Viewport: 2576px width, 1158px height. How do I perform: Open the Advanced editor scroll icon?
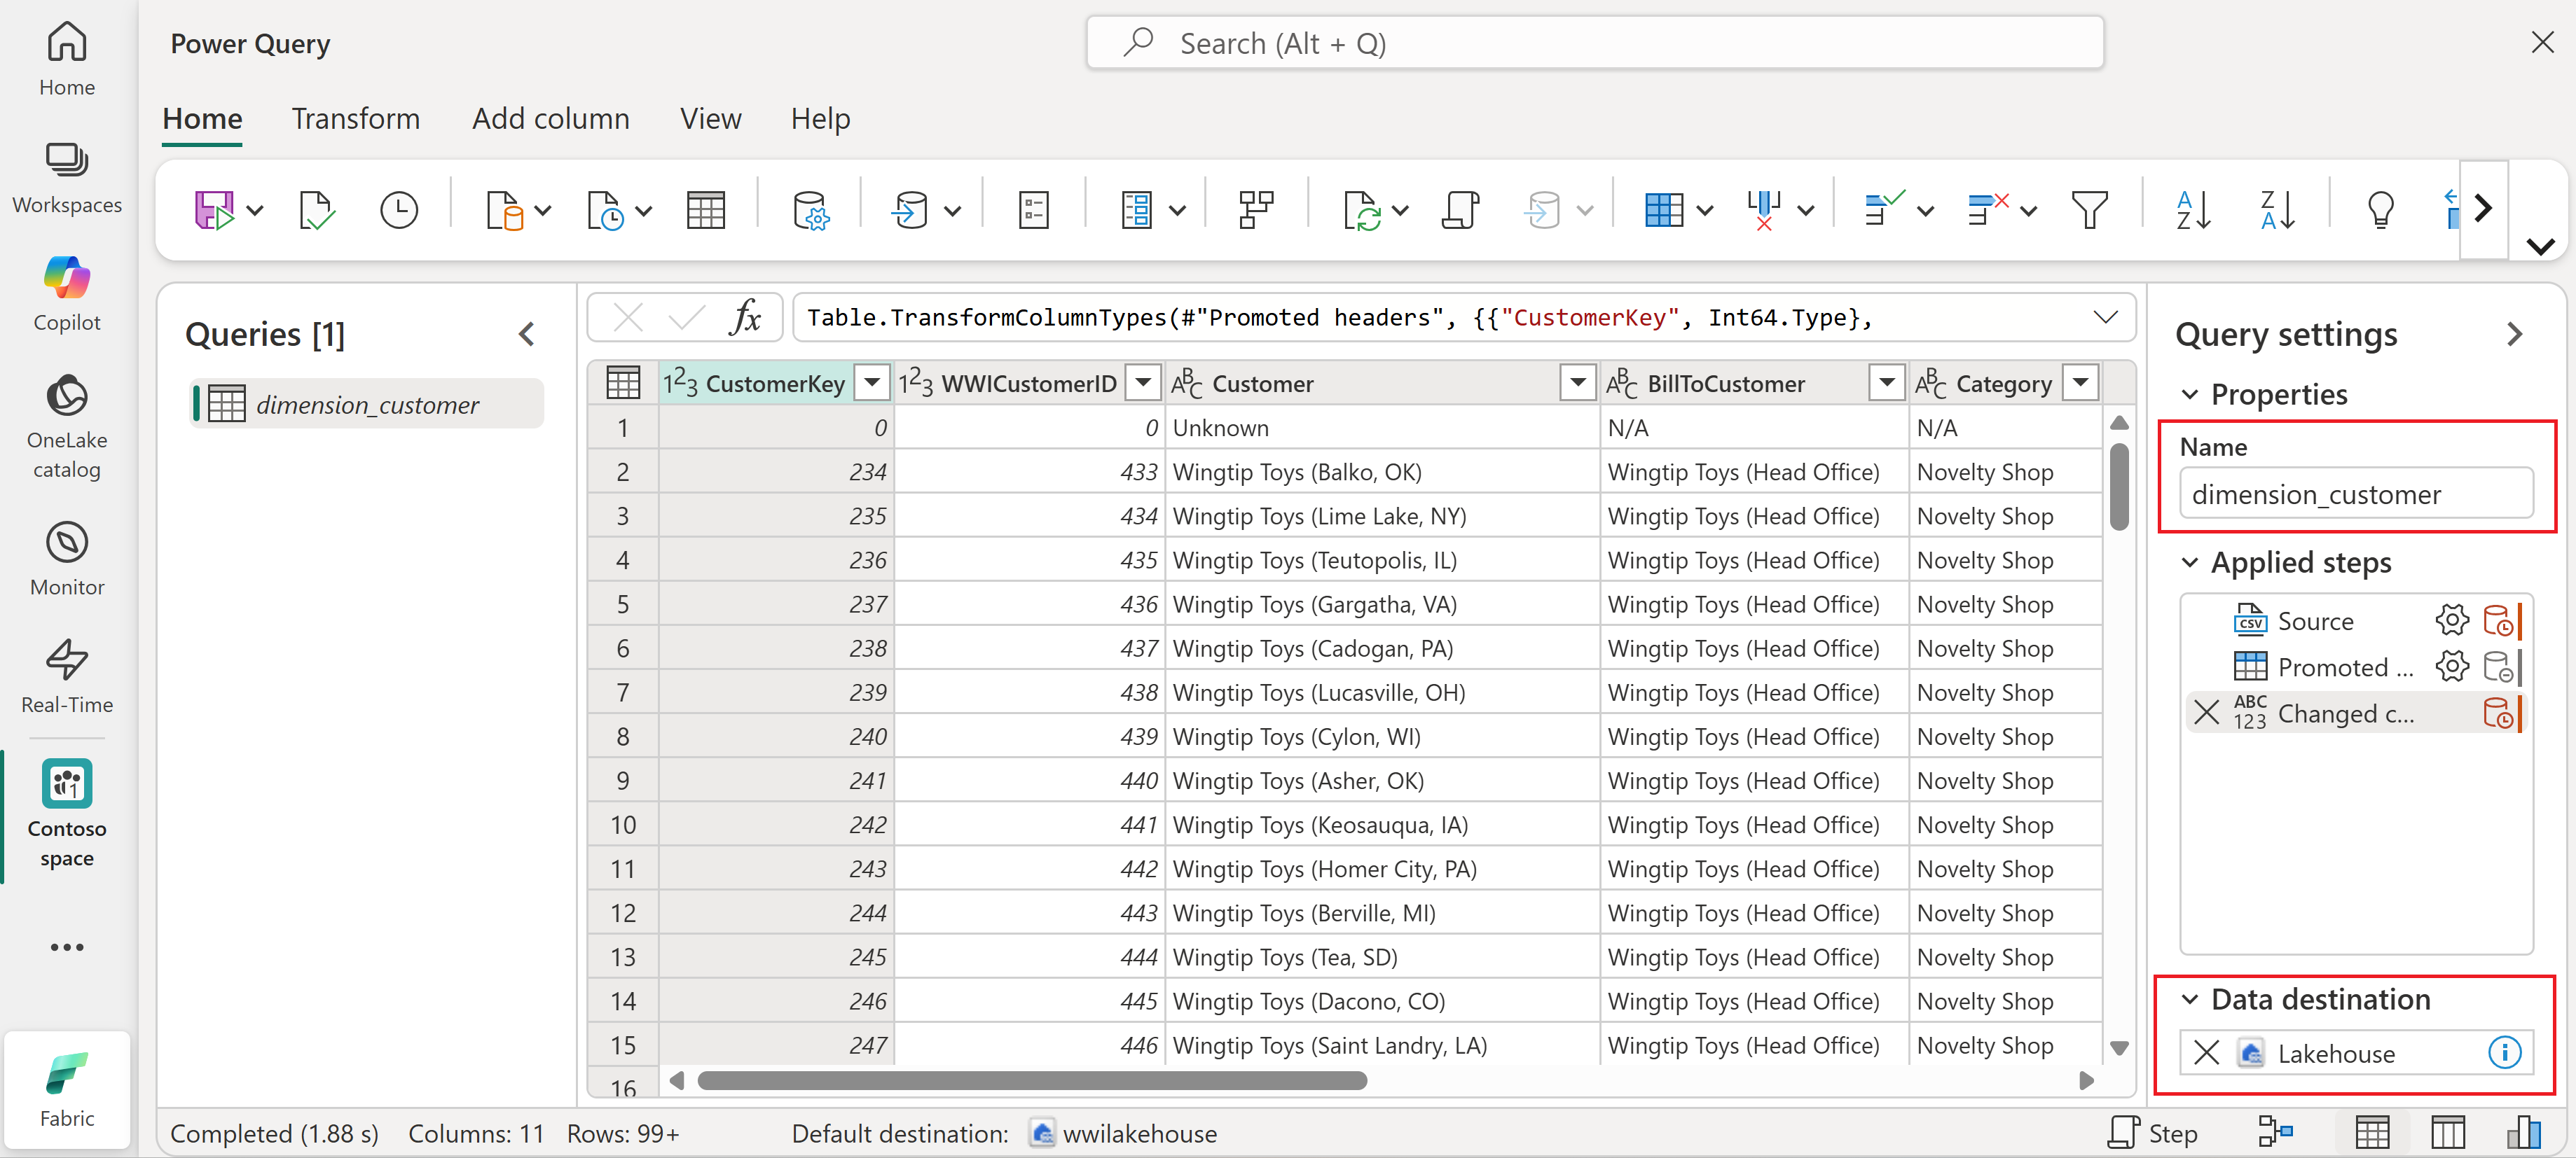coord(1461,210)
